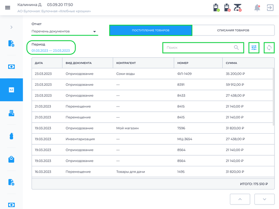279x209 pixels.
Task: Select document number МЦ-3654
Action: click(x=185, y=139)
